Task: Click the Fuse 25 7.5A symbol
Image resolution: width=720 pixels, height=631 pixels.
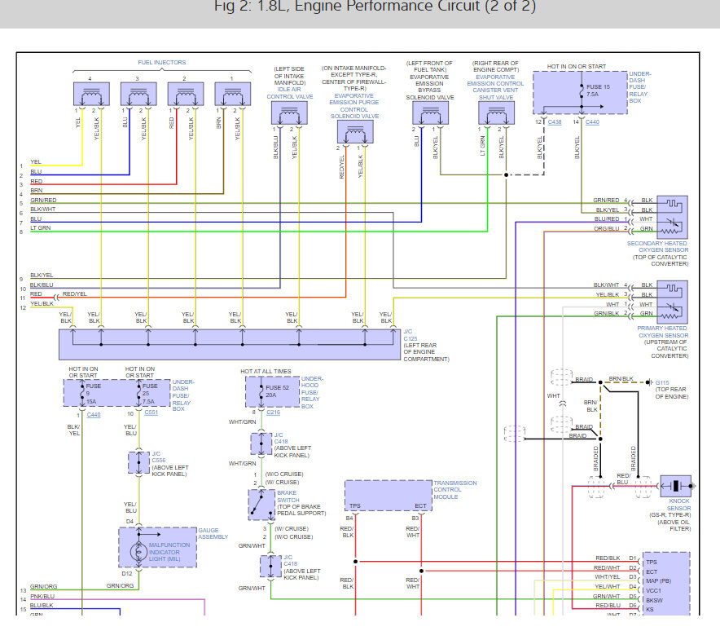Action: click(138, 394)
